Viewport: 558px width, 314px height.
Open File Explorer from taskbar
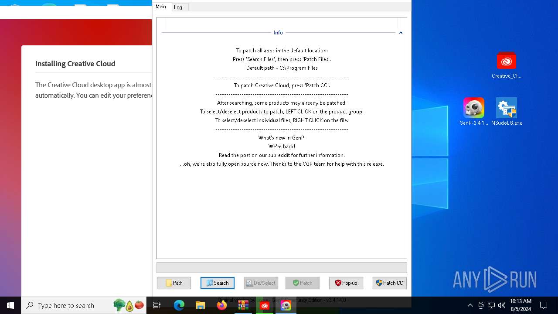(x=201, y=305)
